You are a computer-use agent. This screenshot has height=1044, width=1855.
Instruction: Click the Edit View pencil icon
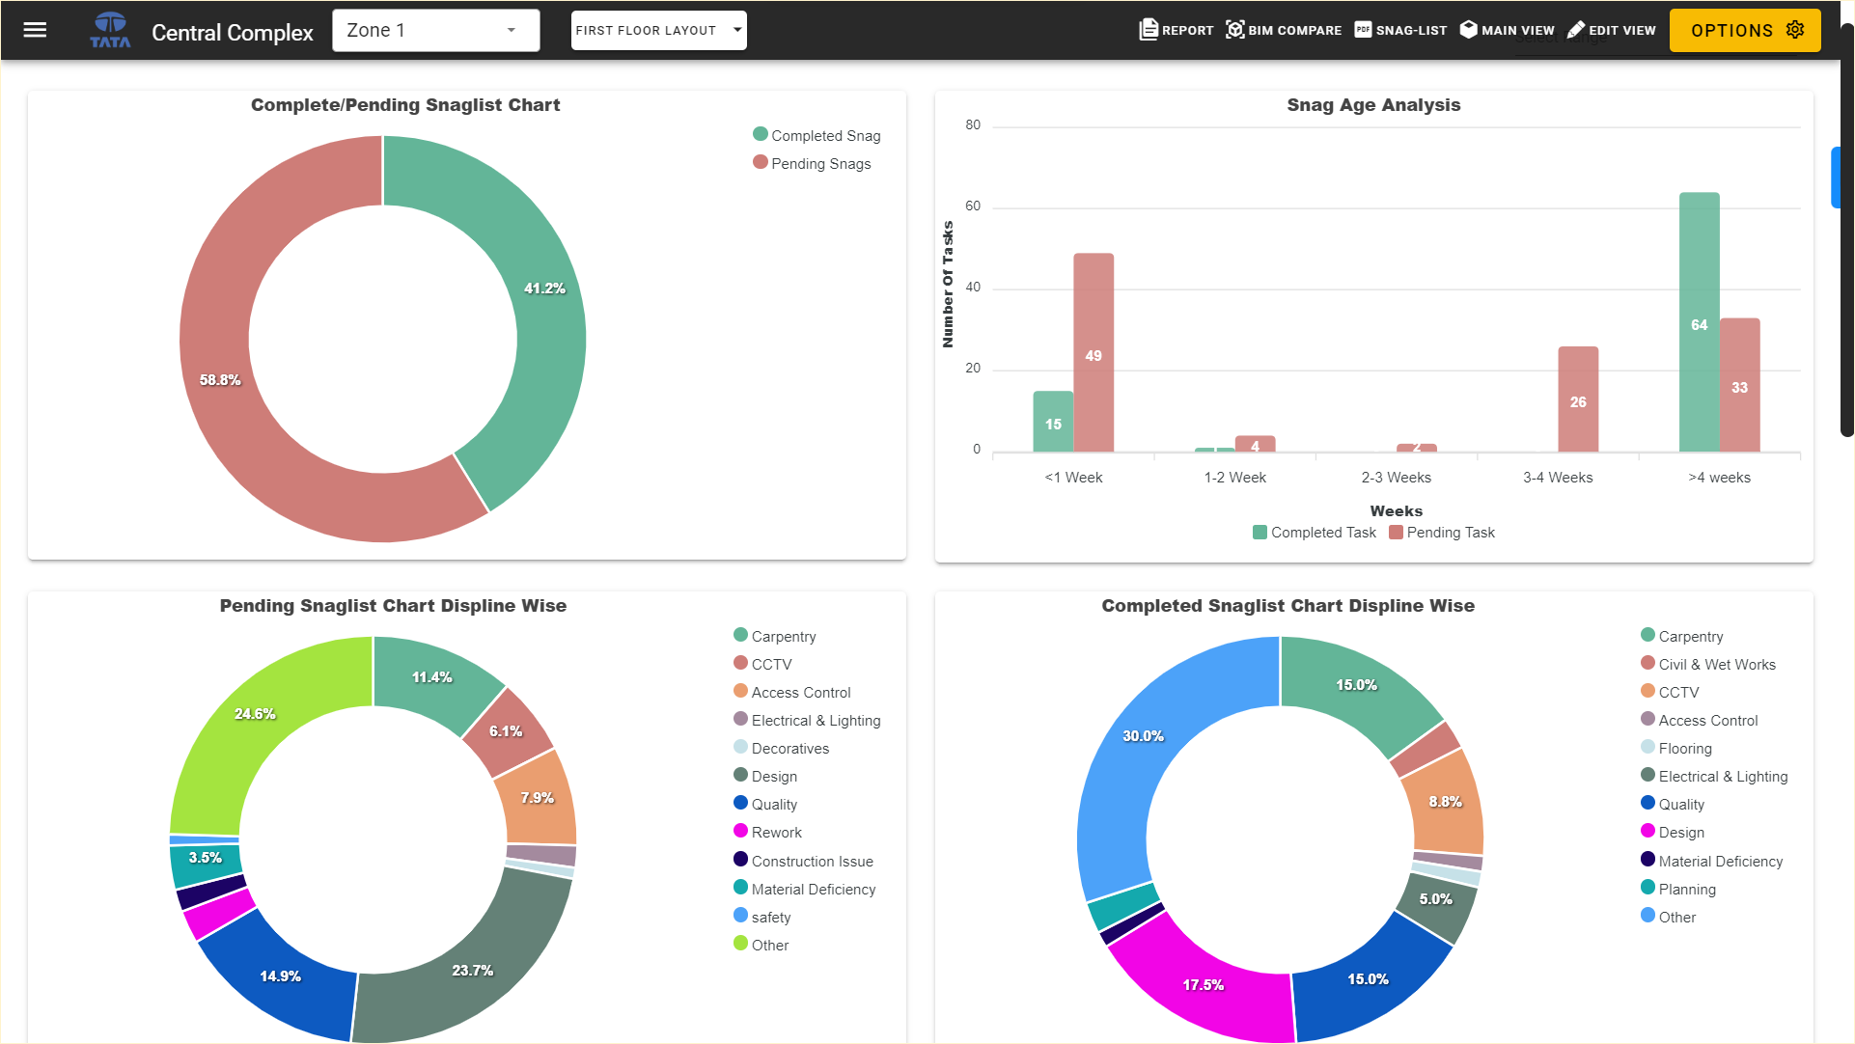click(1575, 30)
